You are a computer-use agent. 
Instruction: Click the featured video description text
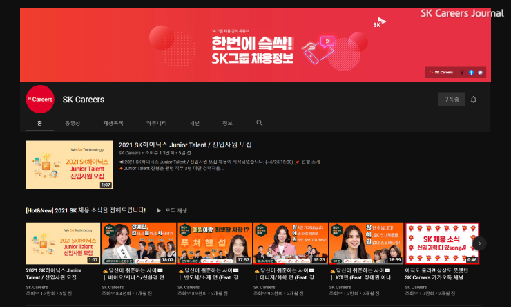(x=220, y=165)
